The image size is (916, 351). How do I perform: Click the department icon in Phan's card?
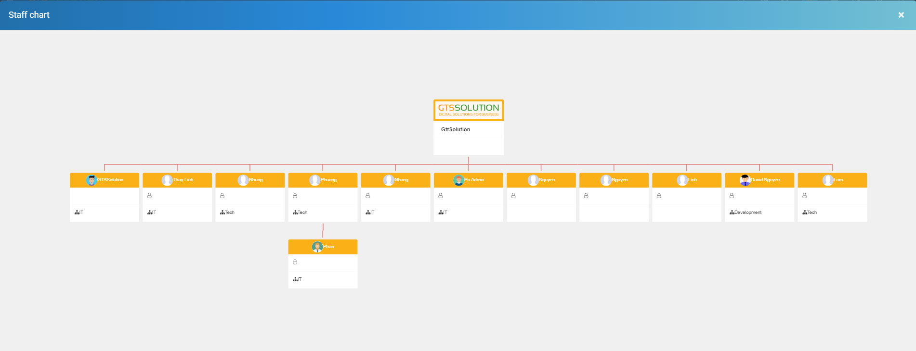click(295, 279)
